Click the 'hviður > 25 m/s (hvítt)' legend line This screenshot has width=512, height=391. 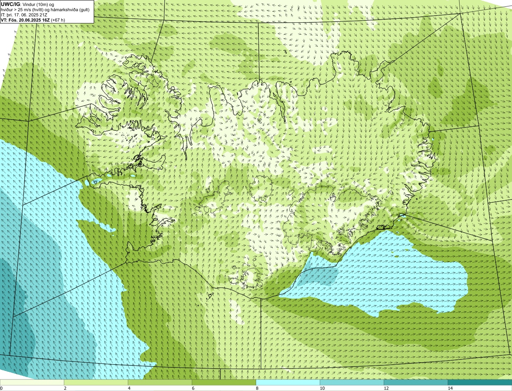pyautogui.click(x=45, y=10)
